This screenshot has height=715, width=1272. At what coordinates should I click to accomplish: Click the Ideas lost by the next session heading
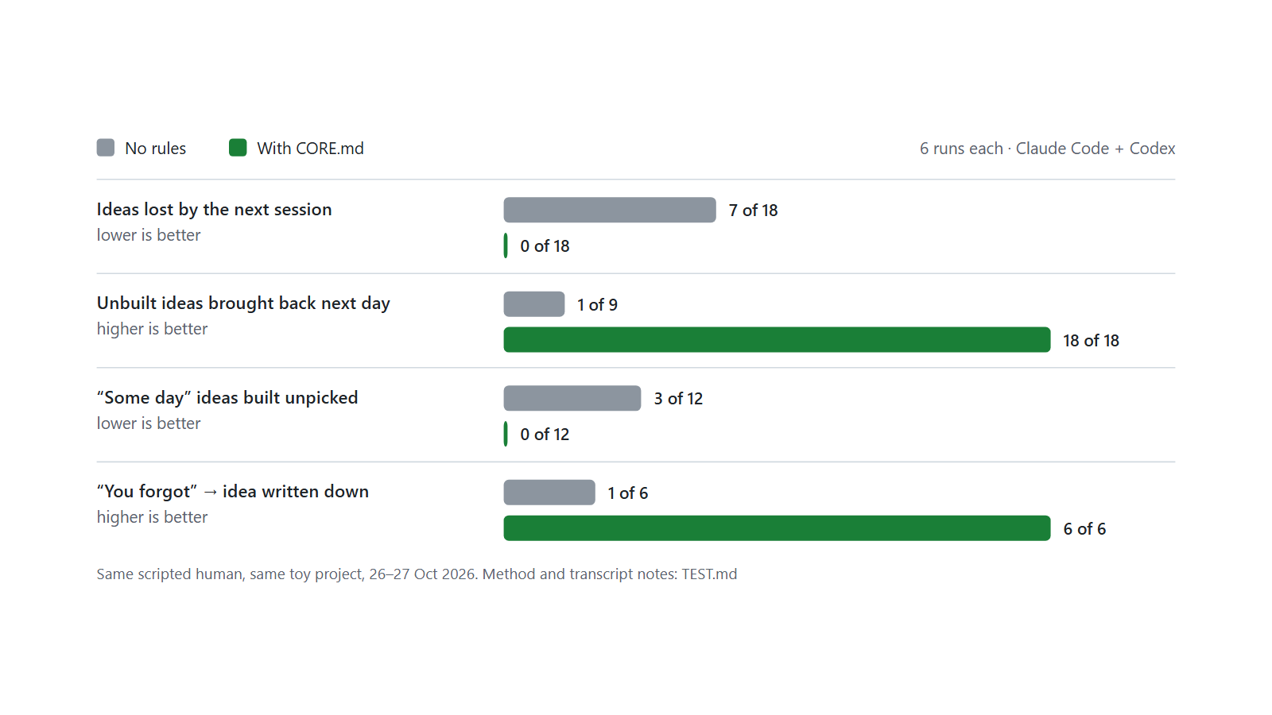point(215,210)
